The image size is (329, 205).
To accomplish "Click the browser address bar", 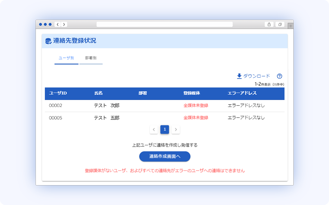I will (164, 24).
